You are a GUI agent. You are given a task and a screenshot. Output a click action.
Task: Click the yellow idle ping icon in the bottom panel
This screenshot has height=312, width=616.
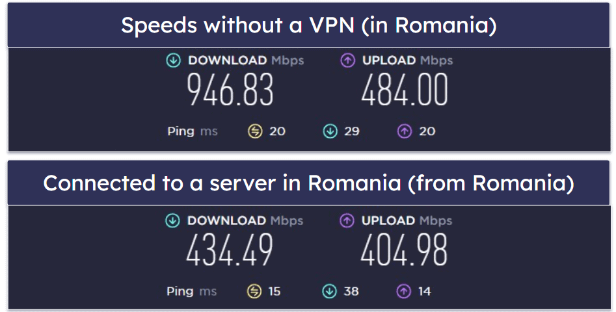[254, 291]
